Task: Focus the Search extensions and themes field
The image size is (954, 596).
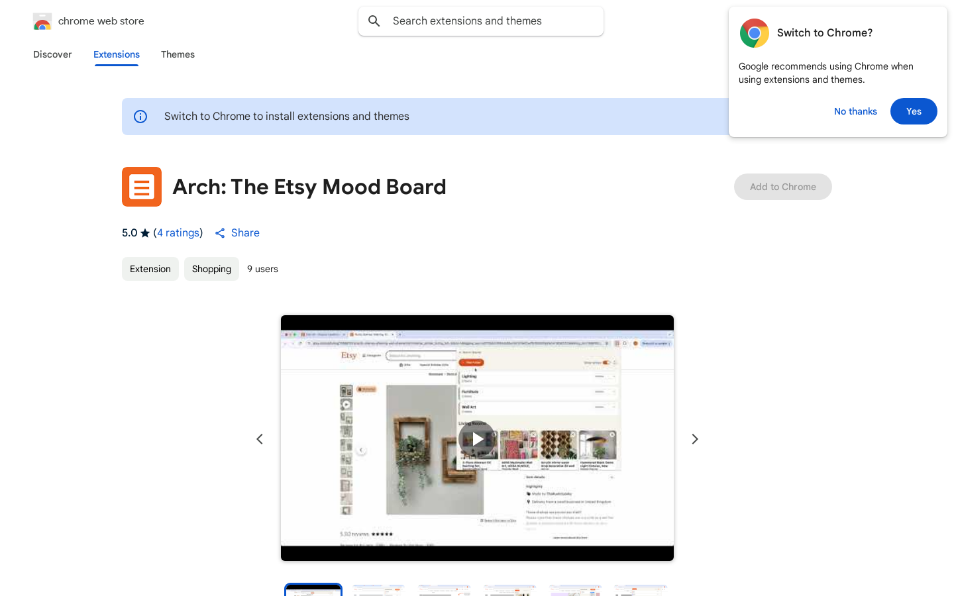Action: coord(481,21)
